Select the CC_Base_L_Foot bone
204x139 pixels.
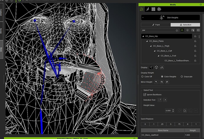[x=168, y=56]
